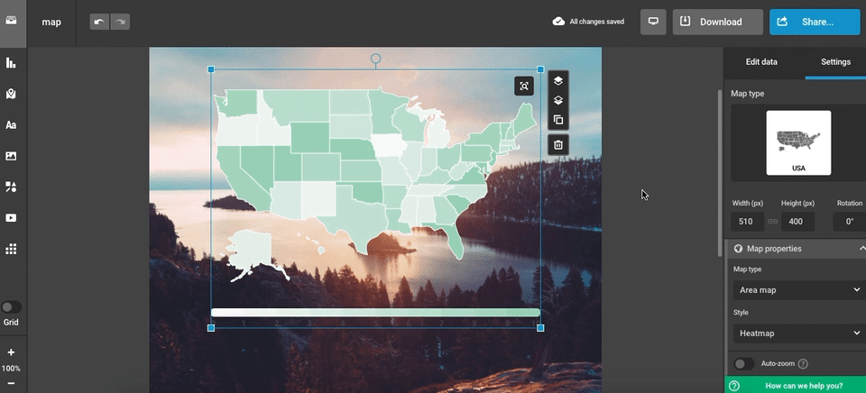Open the shapes panel in sidebar
The image size is (866, 393).
pyautogui.click(x=12, y=187)
